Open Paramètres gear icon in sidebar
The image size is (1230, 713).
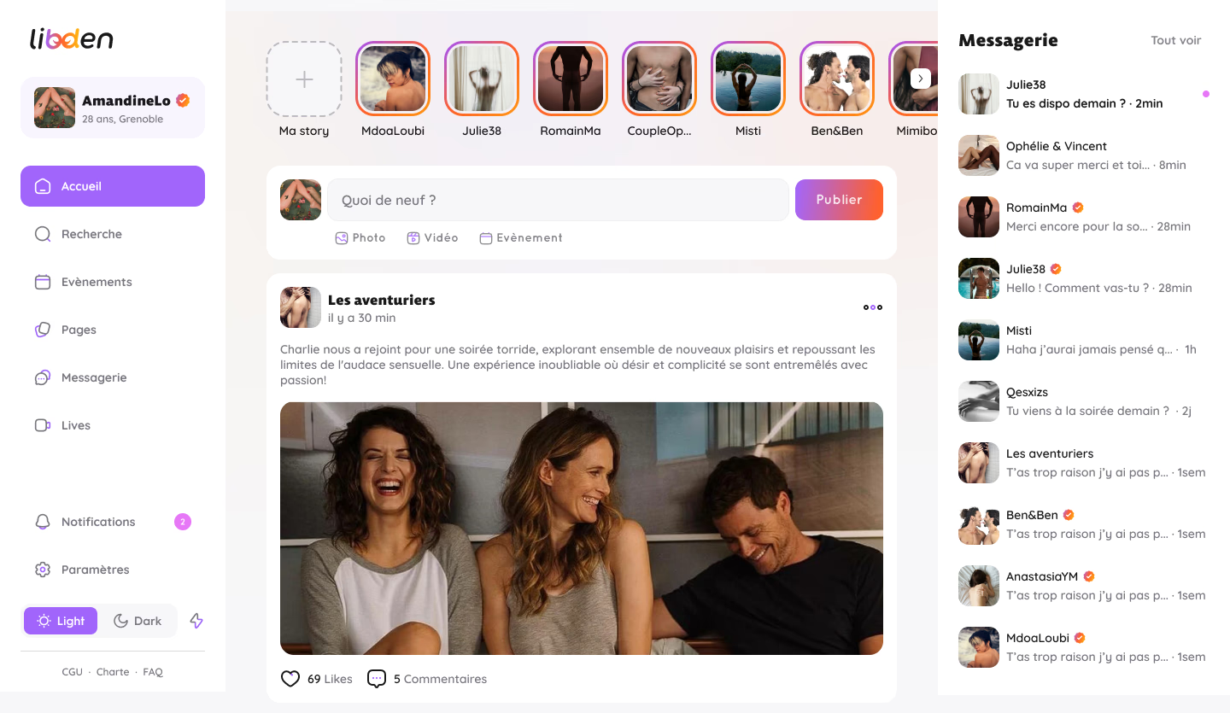click(43, 570)
